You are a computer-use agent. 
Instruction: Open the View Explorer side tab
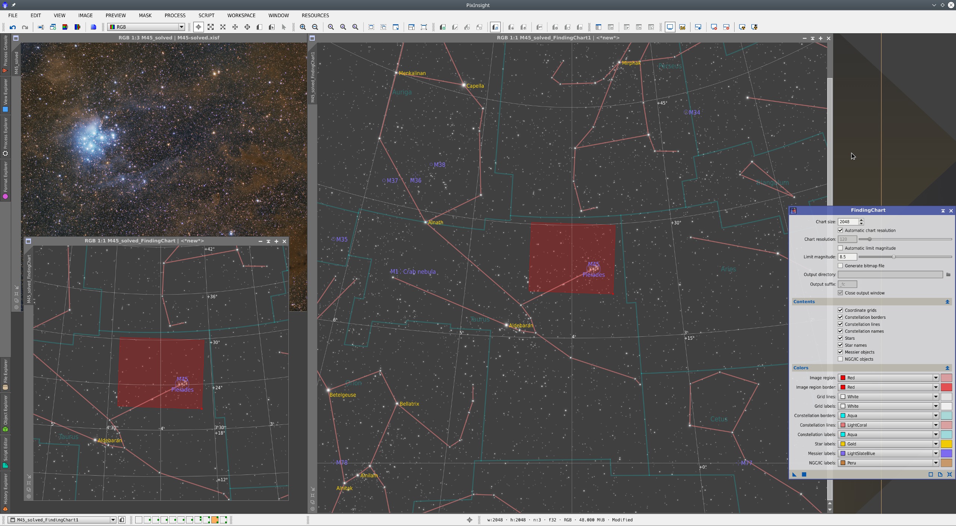(x=5, y=95)
